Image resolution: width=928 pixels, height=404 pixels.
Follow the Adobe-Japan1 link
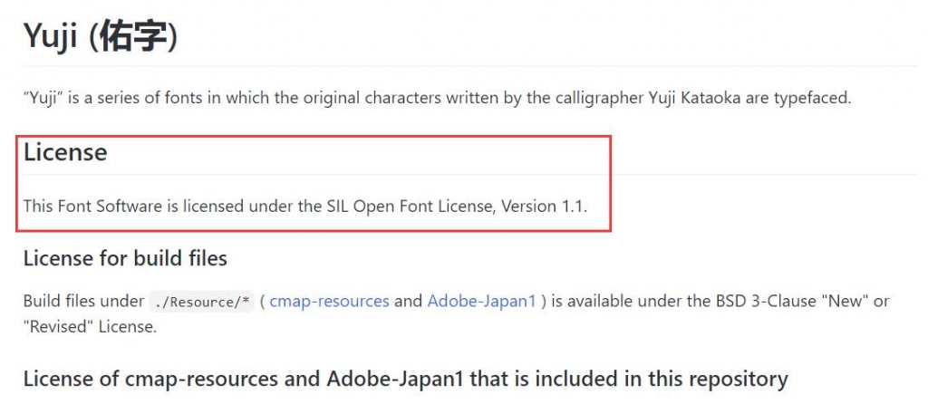coord(481,301)
